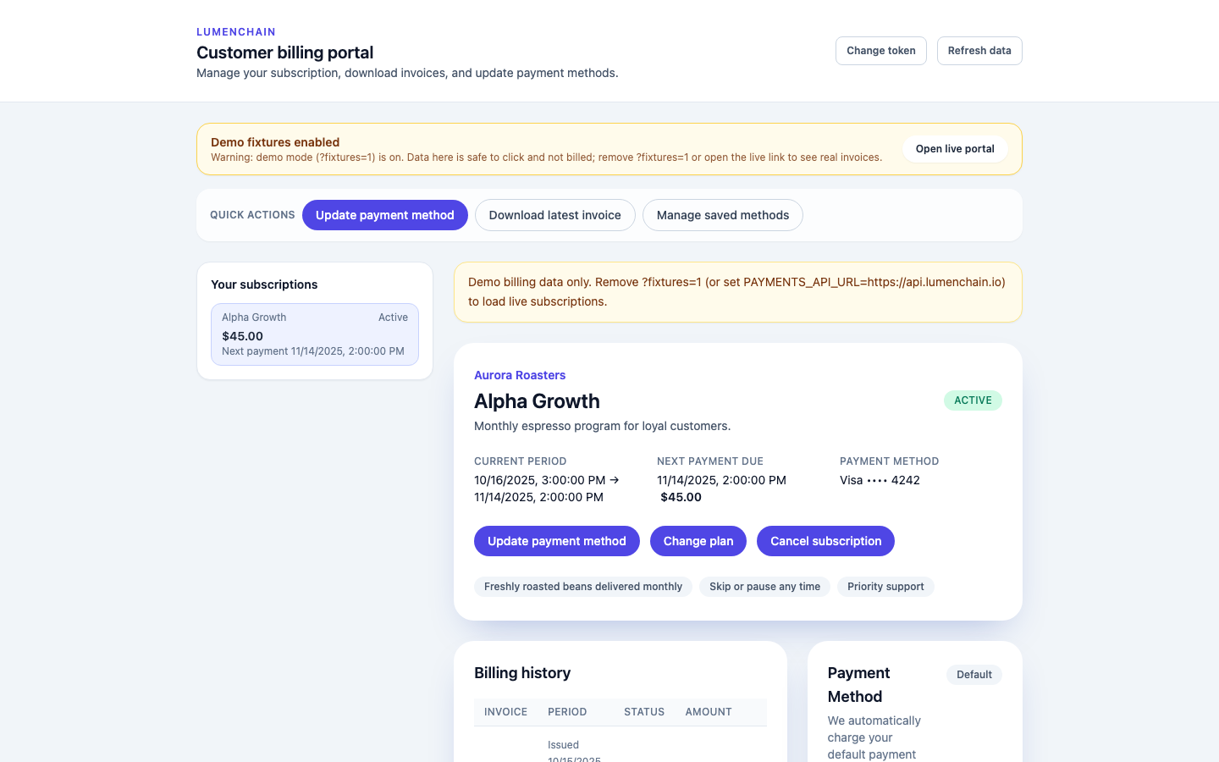Click the Aurora Roasters merchant link
Screen dimensions: 1219x762
click(x=520, y=375)
